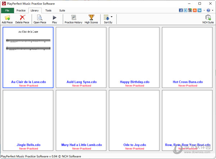Share on LinkedIn icon
Viewport: 216px width, 159px height.
199,10
